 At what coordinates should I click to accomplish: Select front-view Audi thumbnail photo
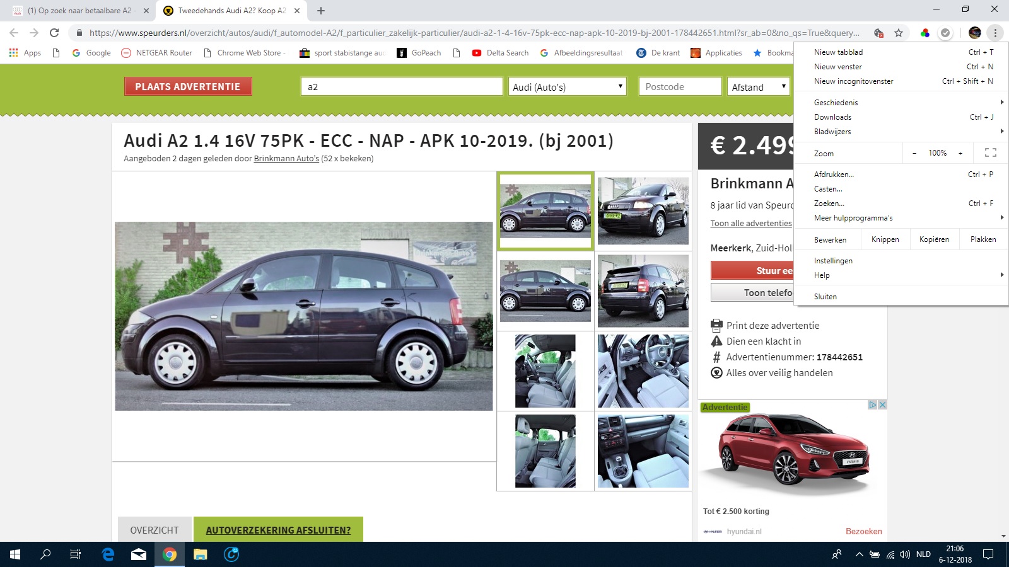coord(643,211)
